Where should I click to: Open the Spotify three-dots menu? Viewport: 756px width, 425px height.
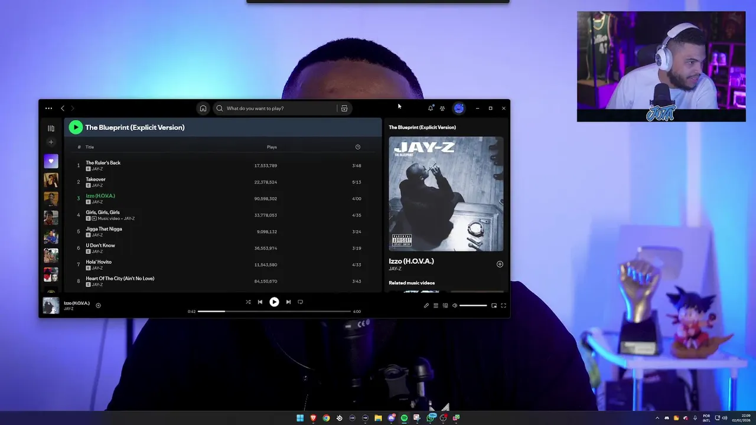(x=48, y=109)
